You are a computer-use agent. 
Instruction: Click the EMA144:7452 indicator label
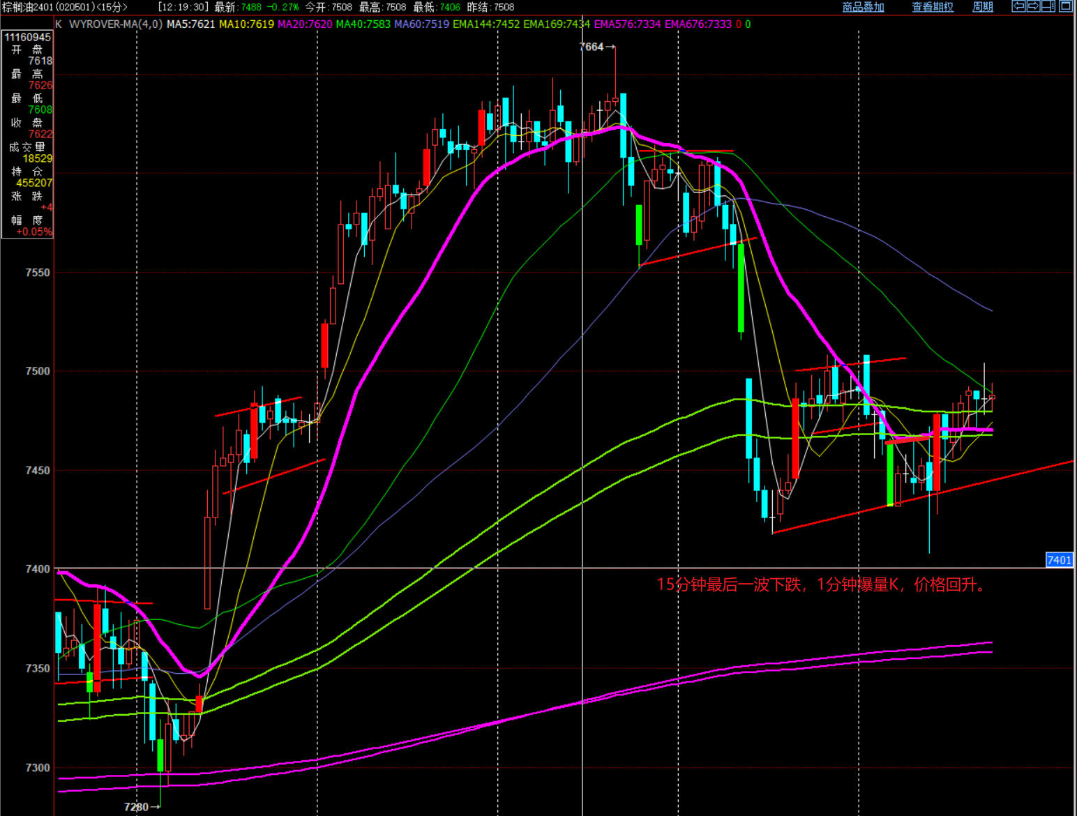click(x=485, y=24)
